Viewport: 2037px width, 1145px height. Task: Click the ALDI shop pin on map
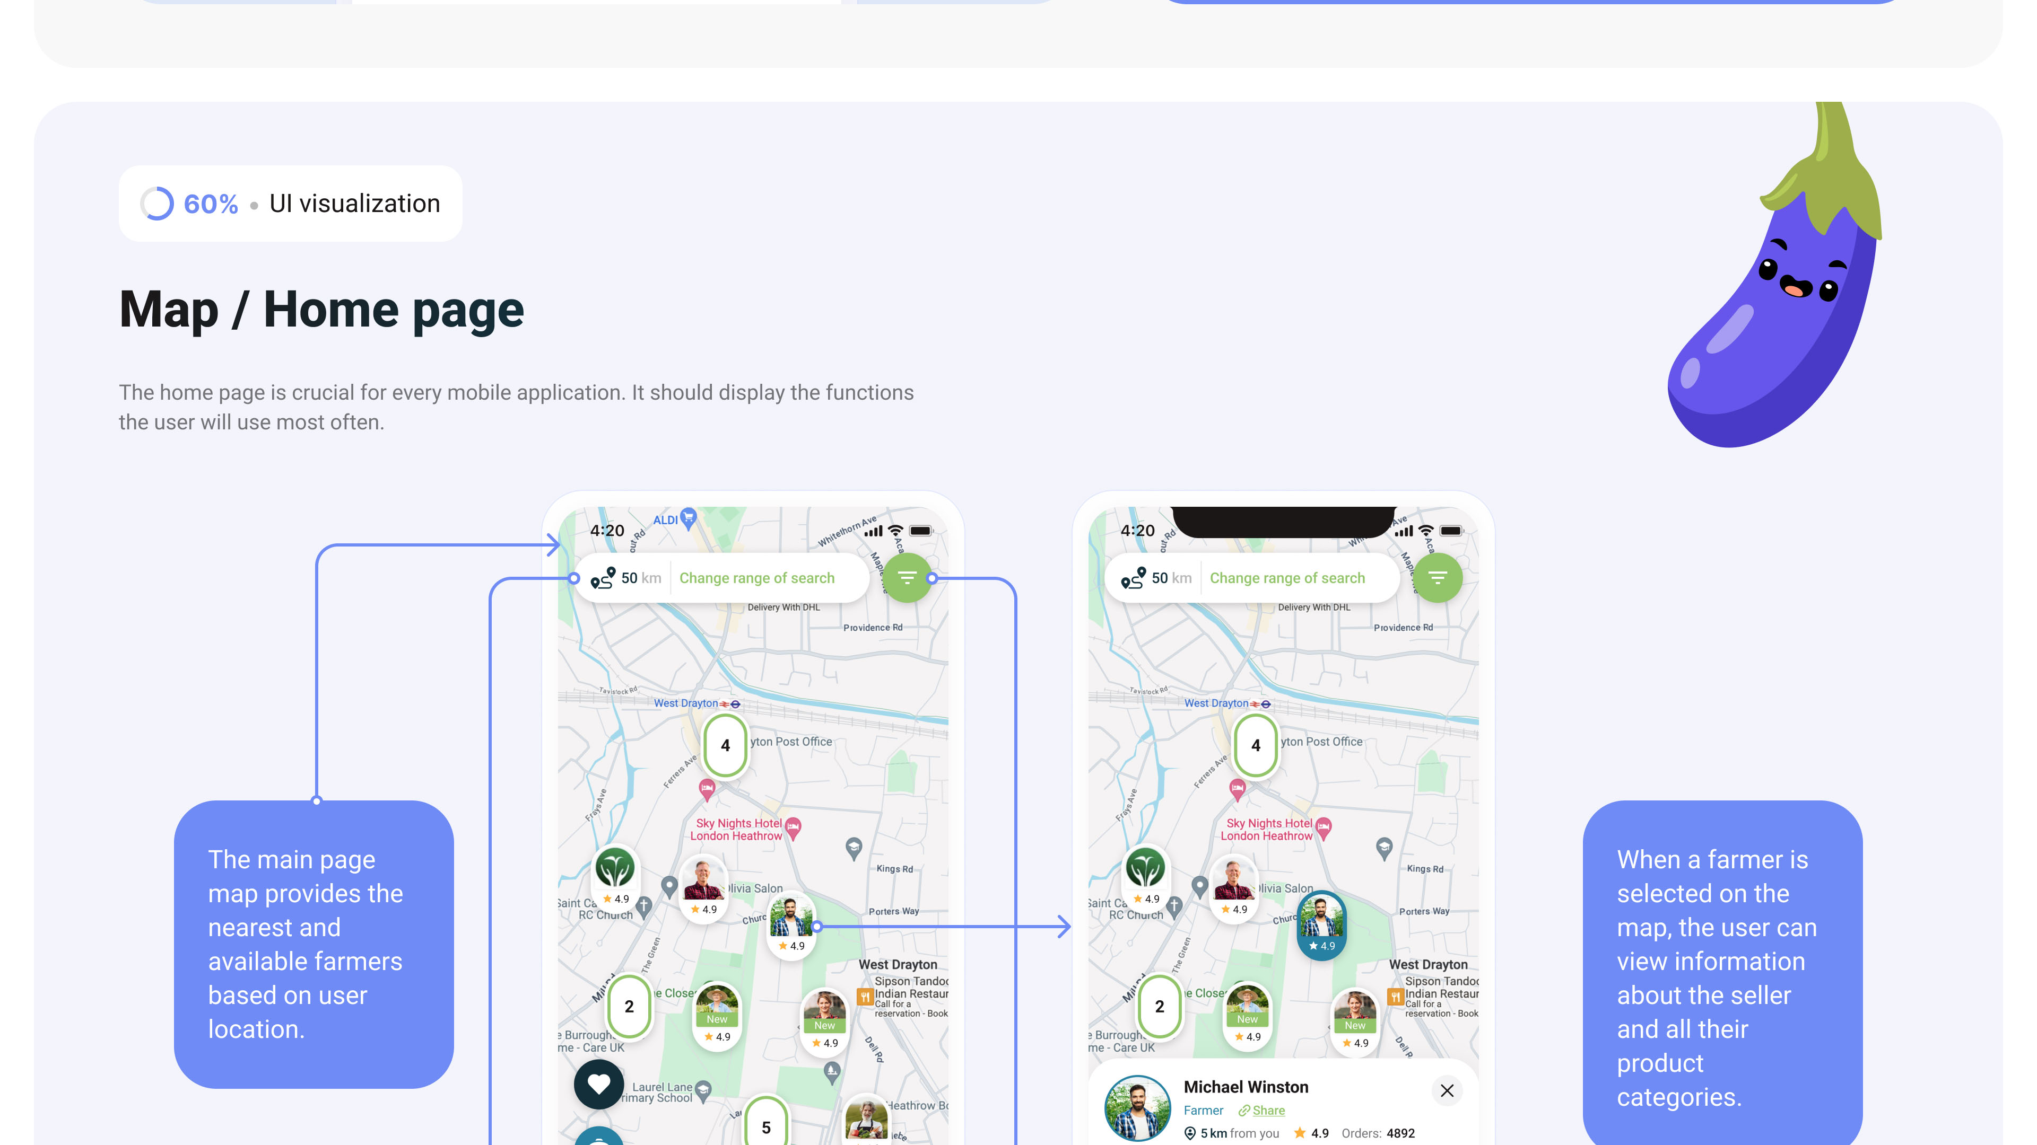click(688, 518)
